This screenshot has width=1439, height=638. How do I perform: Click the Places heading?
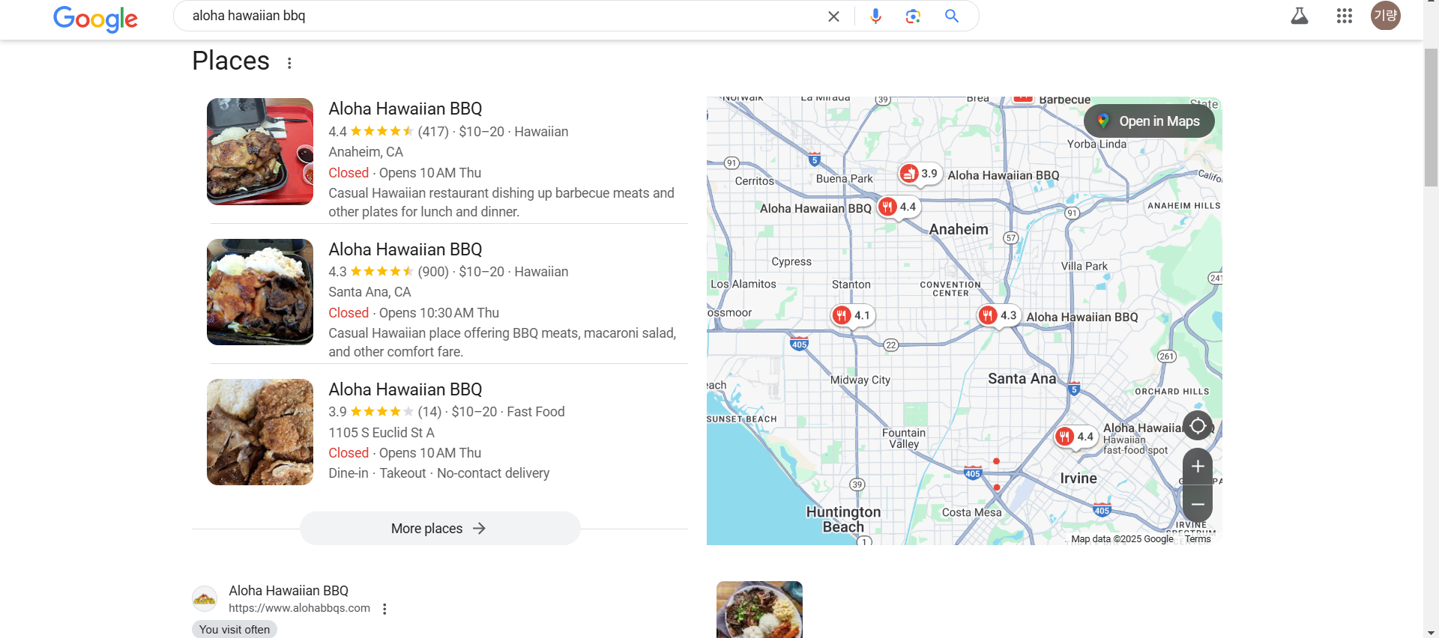231,61
